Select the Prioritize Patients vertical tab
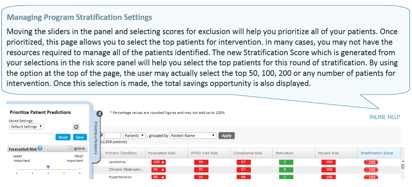The image size is (412, 187). coord(95,138)
